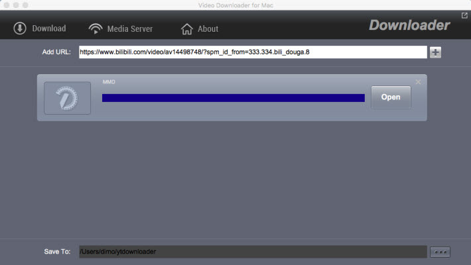Select the MMD video thumbnail placeholder
The height and width of the screenshot is (265, 471).
point(67,98)
